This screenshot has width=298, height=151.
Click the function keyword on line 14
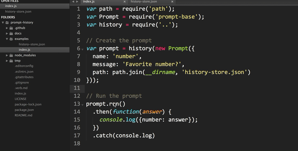126,112
